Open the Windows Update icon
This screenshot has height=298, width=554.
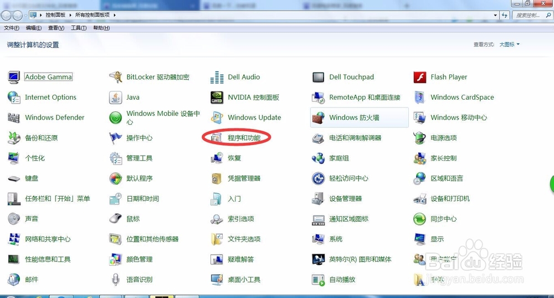coord(217,117)
